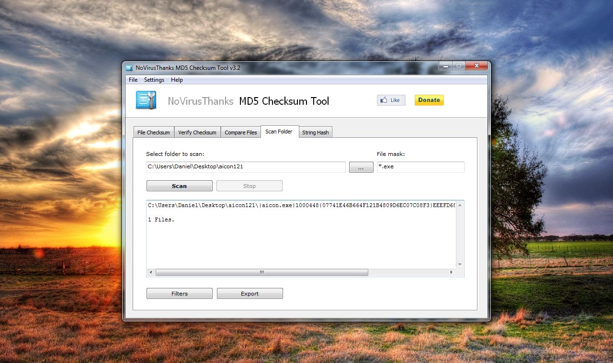The width and height of the screenshot is (613, 363).
Task: Open the Help menu
Action: pyautogui.click(x=177, y=80)
